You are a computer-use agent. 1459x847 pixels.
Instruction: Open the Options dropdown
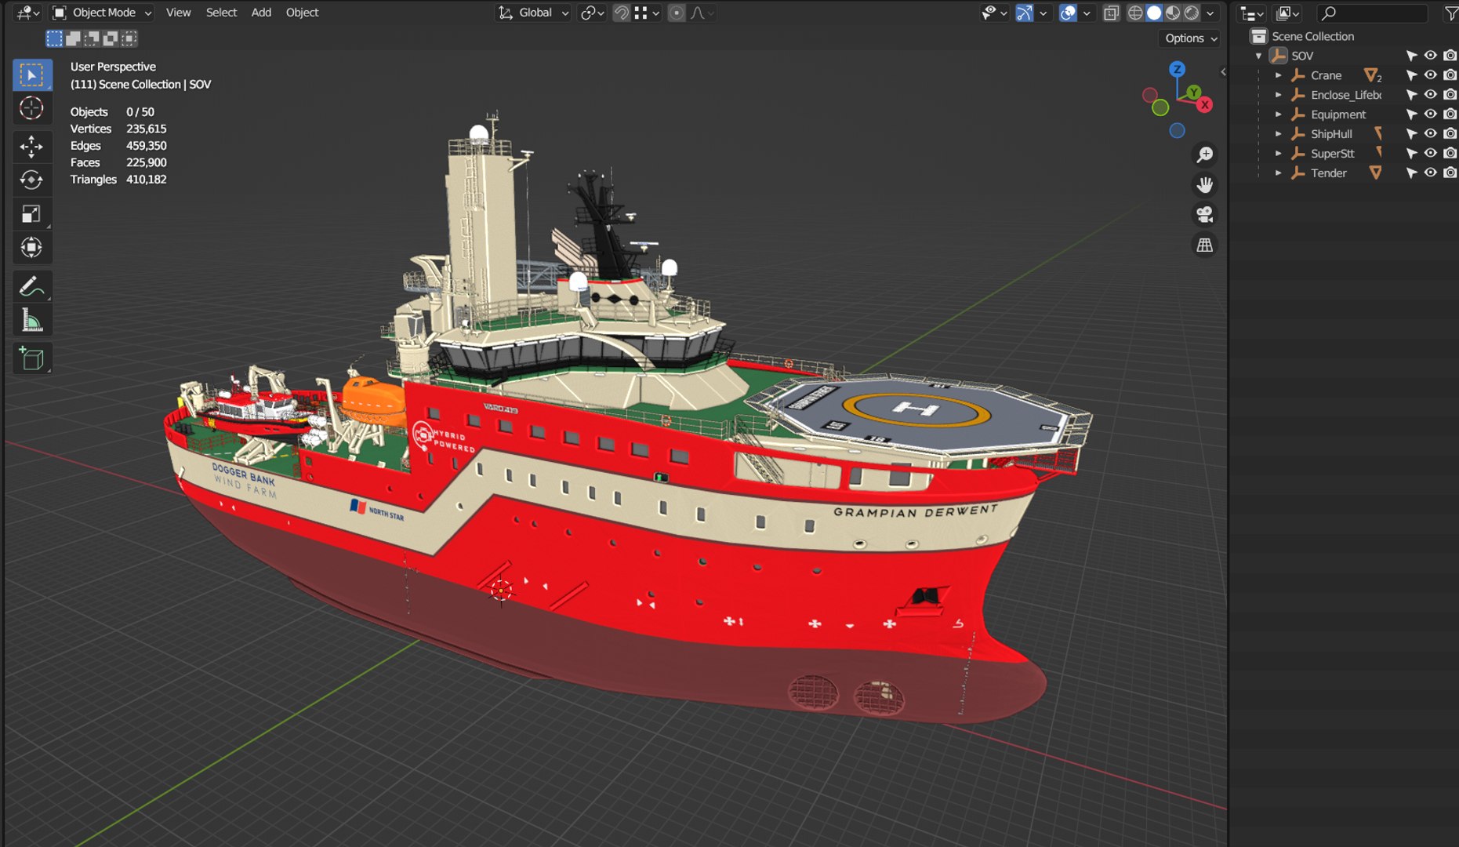click(x=1190, y=38)
